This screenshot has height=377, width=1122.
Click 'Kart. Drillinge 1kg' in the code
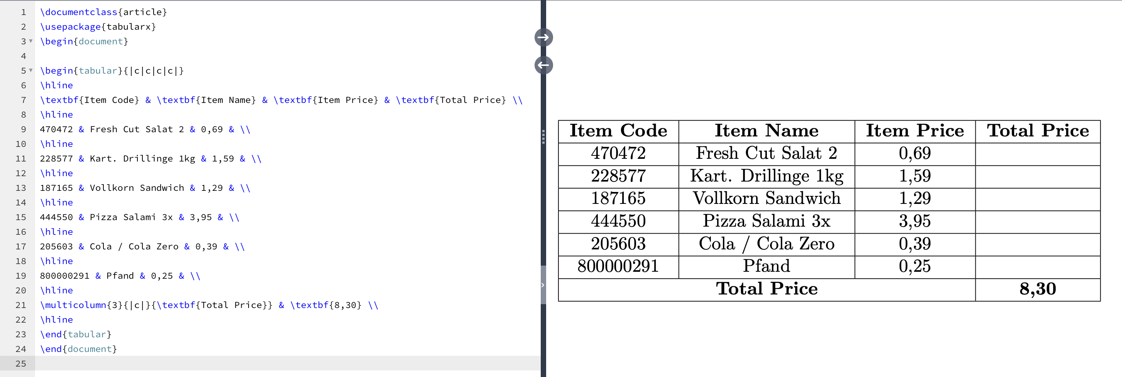tap(142, 159)
